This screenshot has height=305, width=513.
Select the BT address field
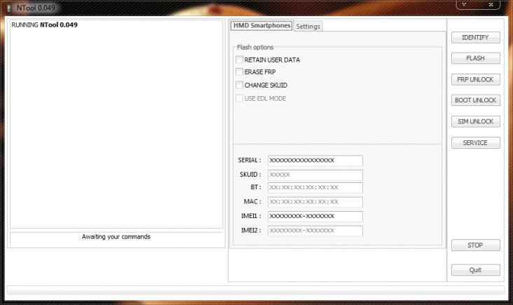click(315, 187)
